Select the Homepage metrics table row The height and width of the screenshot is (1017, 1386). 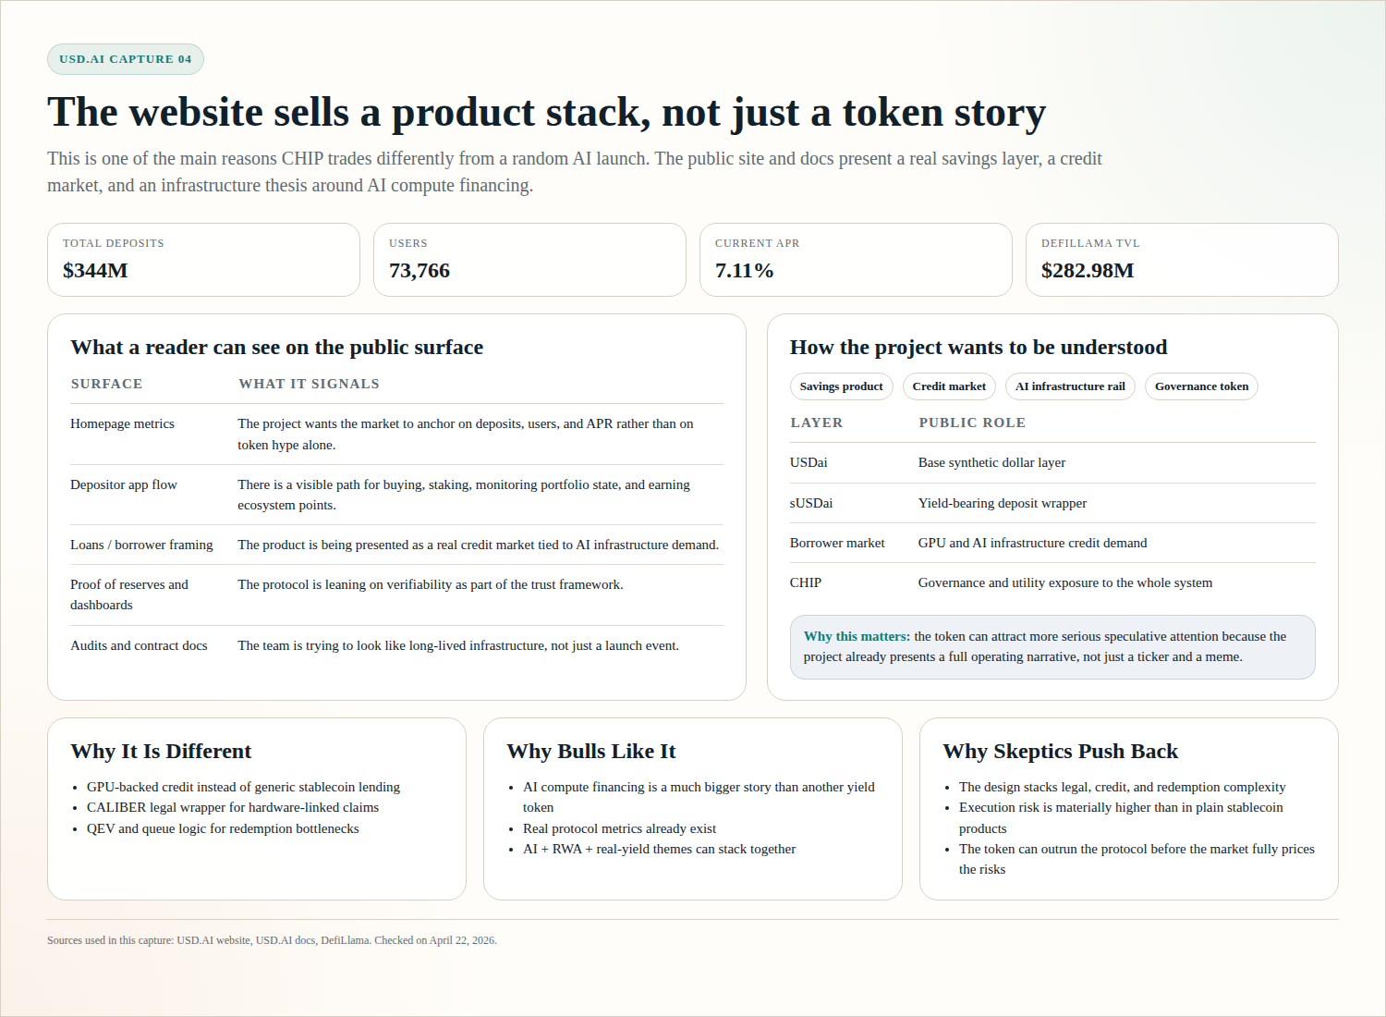tap(396, 434)
